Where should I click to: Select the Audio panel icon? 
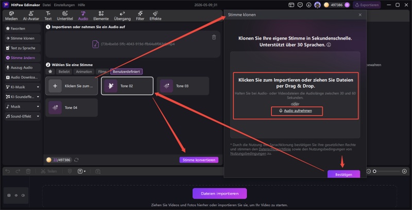tap(83, 16)
